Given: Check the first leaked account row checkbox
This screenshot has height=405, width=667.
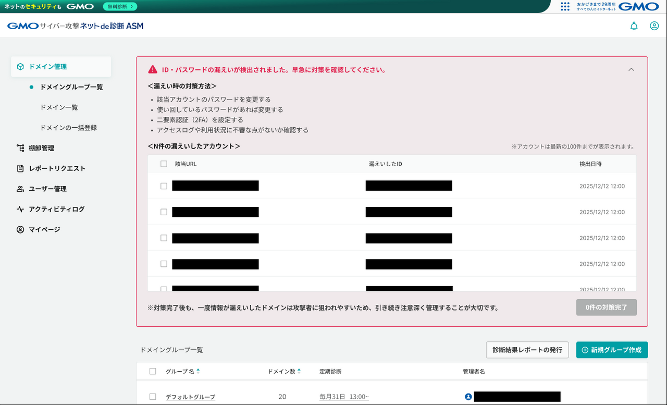Looking at the screenshot, I should (x=164, y=186).
